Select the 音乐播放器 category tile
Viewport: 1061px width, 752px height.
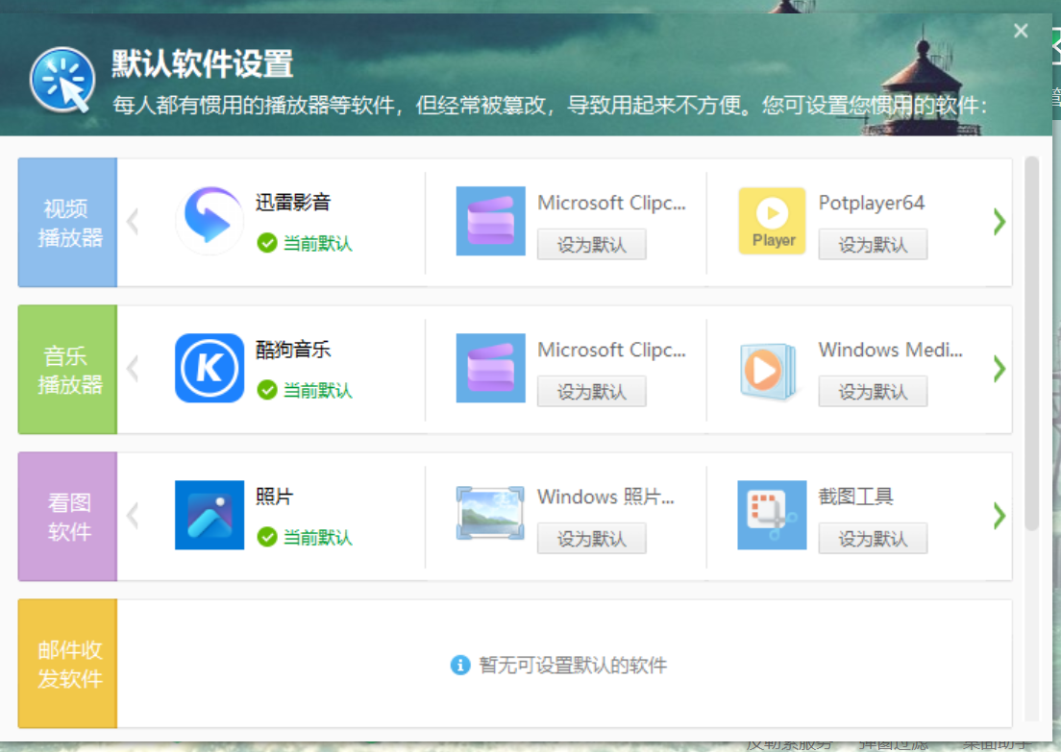pyautogui.click(x=67, y=369)
